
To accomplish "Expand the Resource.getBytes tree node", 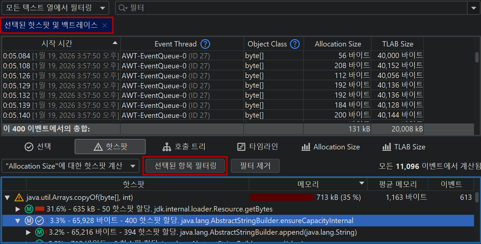I will pyautogui.click(x=18, y=209).
